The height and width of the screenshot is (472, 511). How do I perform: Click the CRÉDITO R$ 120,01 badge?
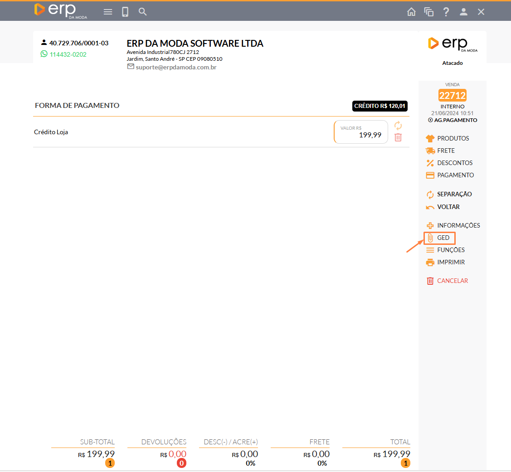pyautogui.click(x=380, y=106)
